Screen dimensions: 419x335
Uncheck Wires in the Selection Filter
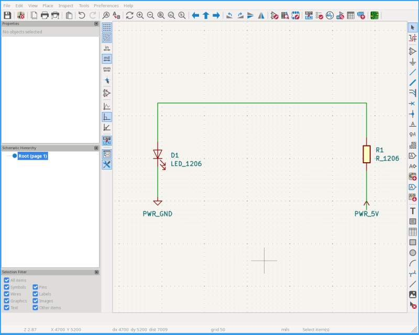(5, 294)
